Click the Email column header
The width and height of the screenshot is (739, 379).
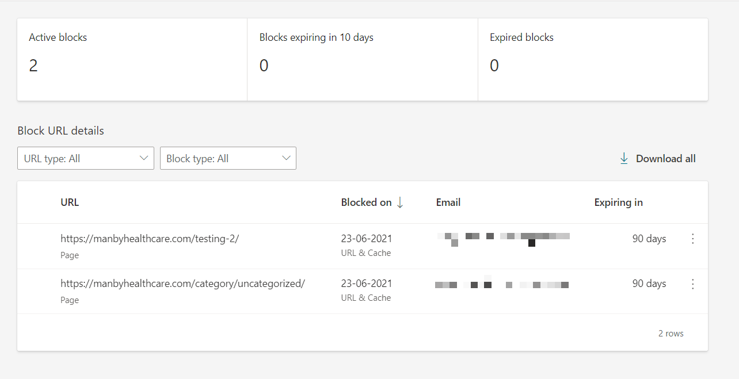pos(448,202)
